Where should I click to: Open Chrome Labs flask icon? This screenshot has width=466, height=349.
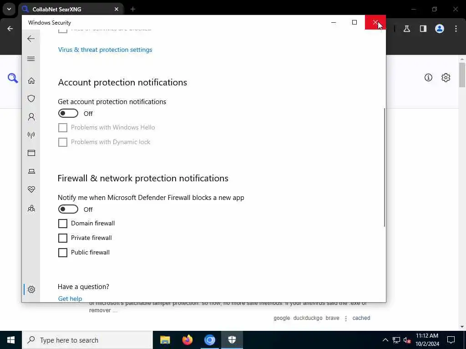click(407, 29)
